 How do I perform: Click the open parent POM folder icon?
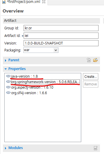click(x=95, y=60)
